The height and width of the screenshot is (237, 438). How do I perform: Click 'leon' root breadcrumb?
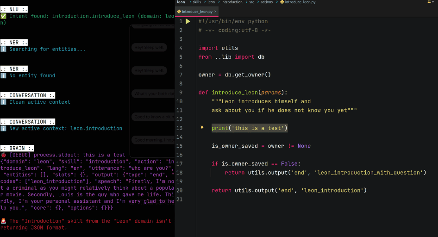181,2
